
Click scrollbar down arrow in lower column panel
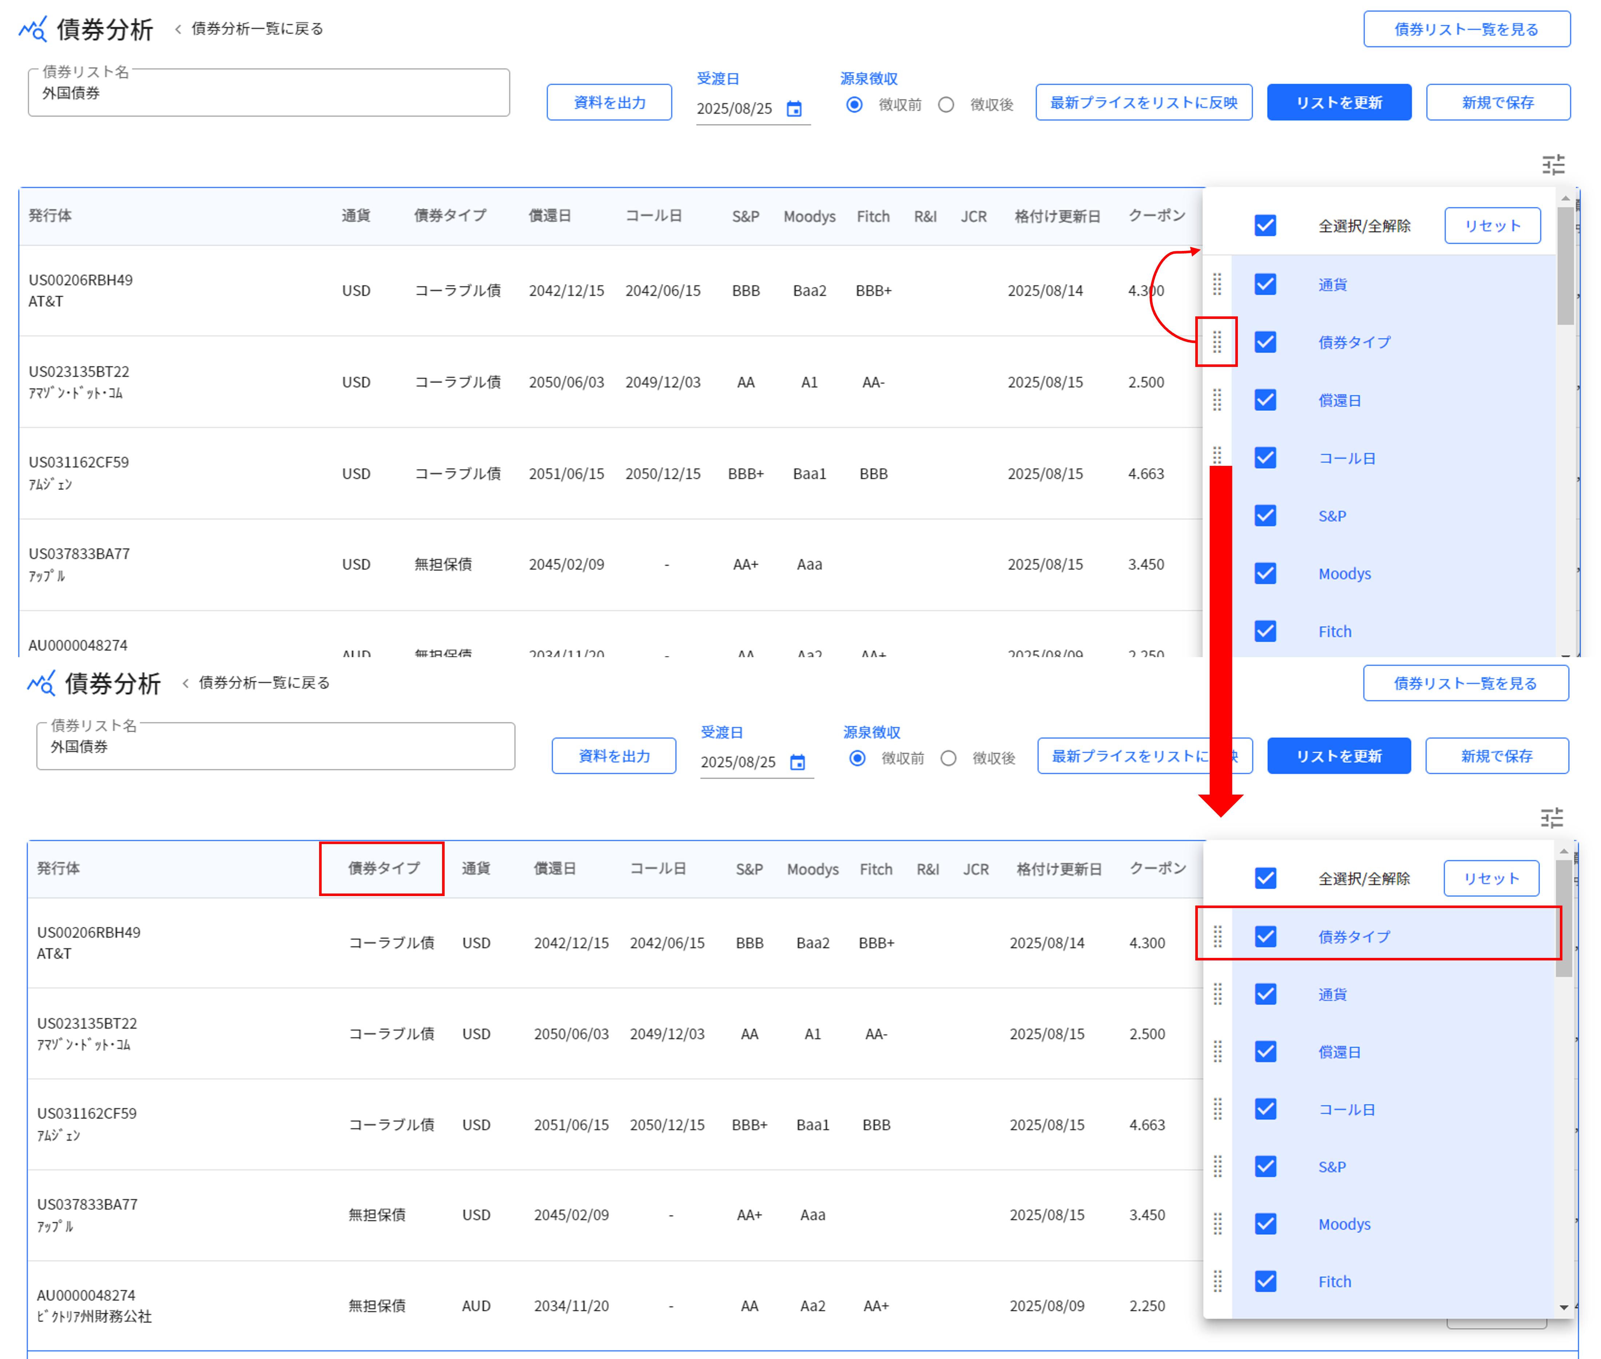click(1563, 1307)
